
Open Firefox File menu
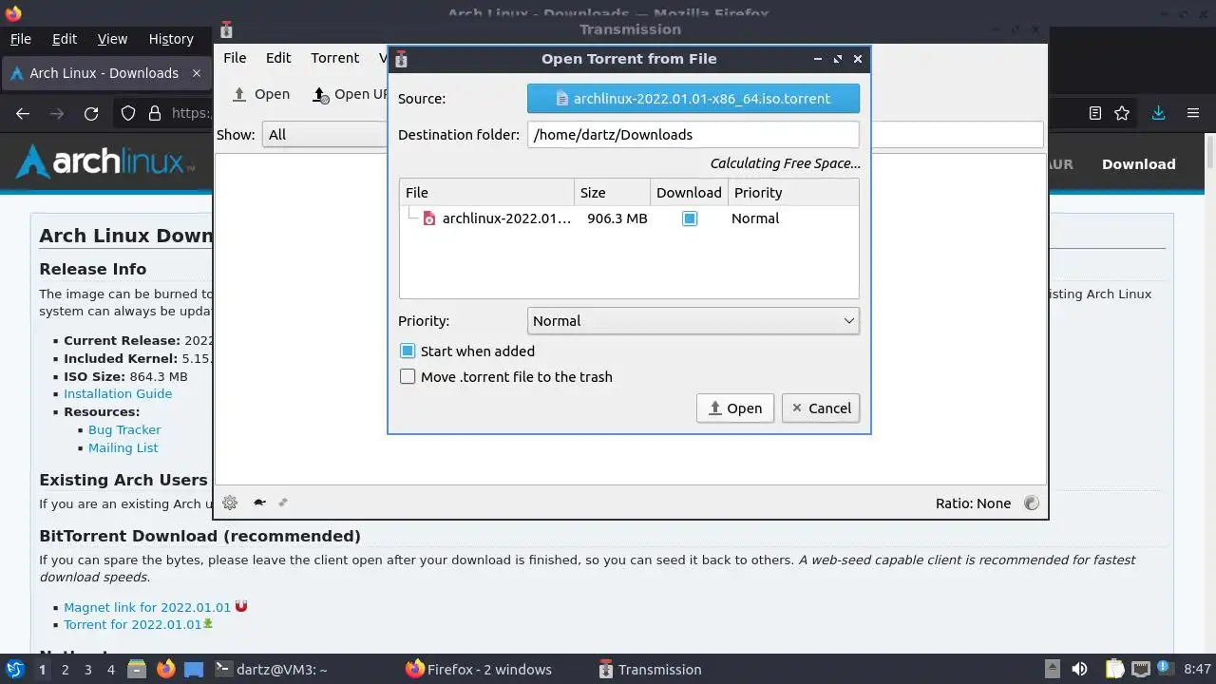pos(20,39)
